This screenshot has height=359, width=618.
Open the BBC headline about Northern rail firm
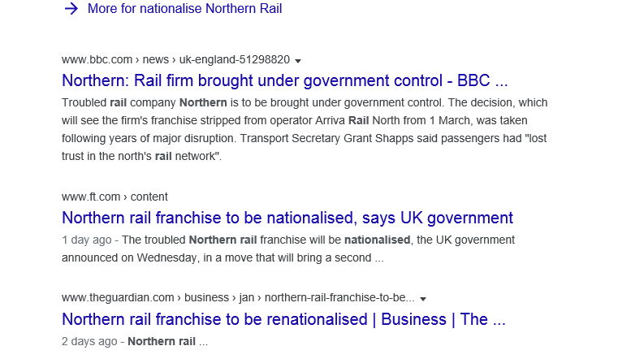click(x=284, y=81)
